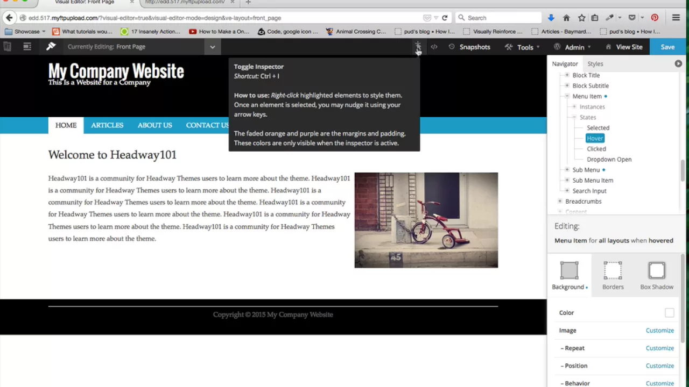Click the Pocket icon in browser toolbar
Screen dimensions: 689x387
coord(632,18)
